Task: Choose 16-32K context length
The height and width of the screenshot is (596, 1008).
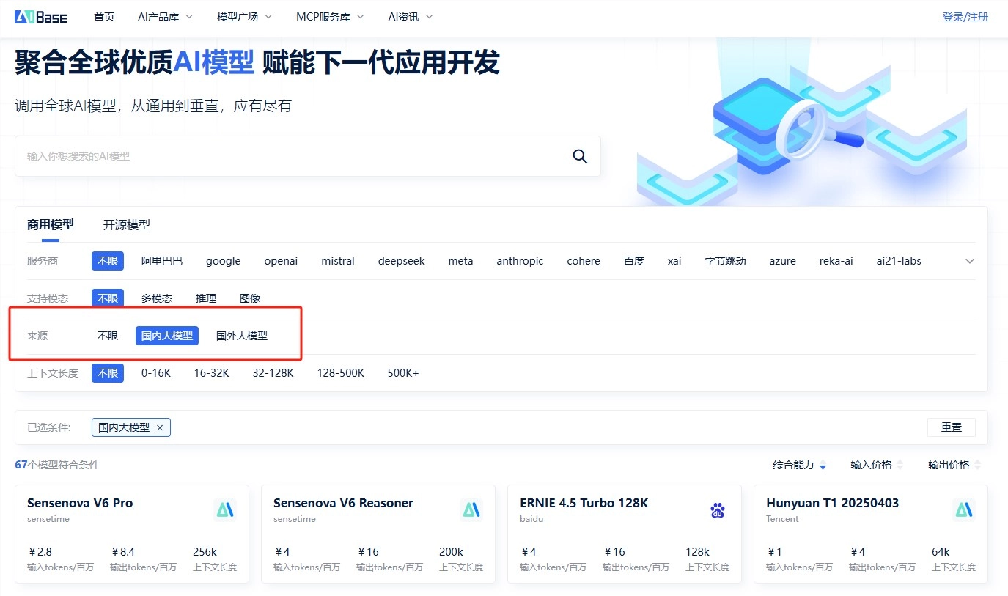Action: tap(212, 373)
